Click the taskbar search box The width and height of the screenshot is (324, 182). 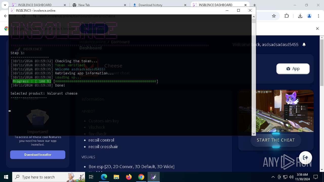[x=49, y=177]
